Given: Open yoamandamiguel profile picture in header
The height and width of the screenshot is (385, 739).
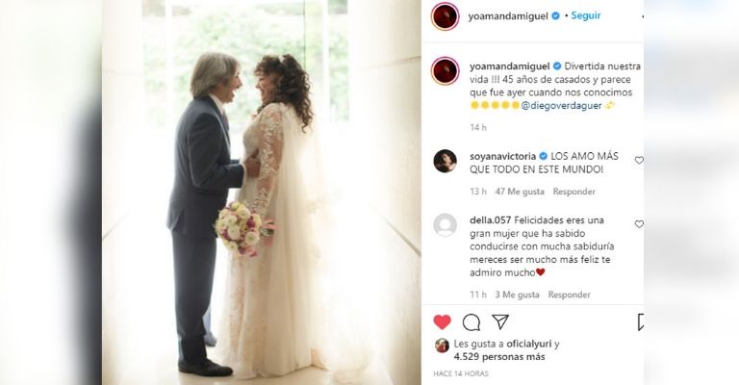Looking at the screenshot, I should [445, 16].
